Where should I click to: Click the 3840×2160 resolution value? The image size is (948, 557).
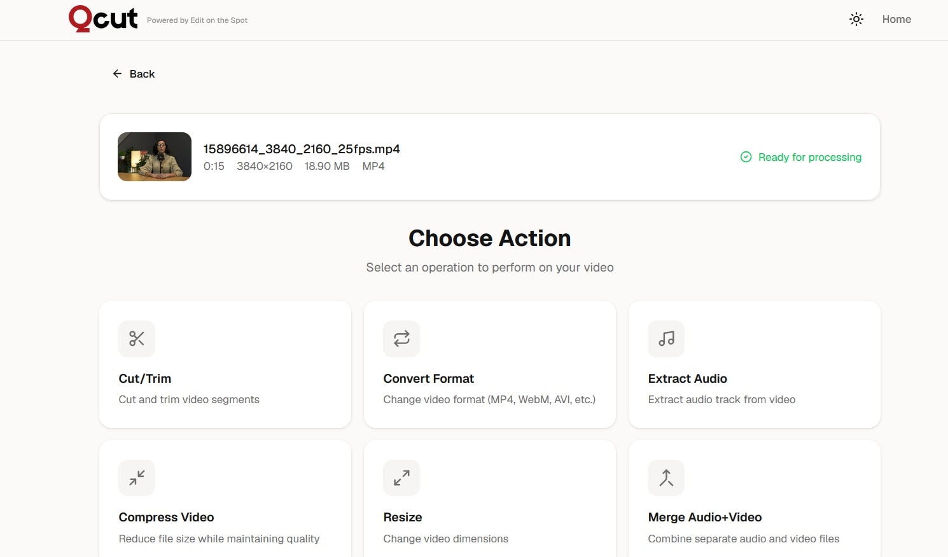(x=265, y=166)
